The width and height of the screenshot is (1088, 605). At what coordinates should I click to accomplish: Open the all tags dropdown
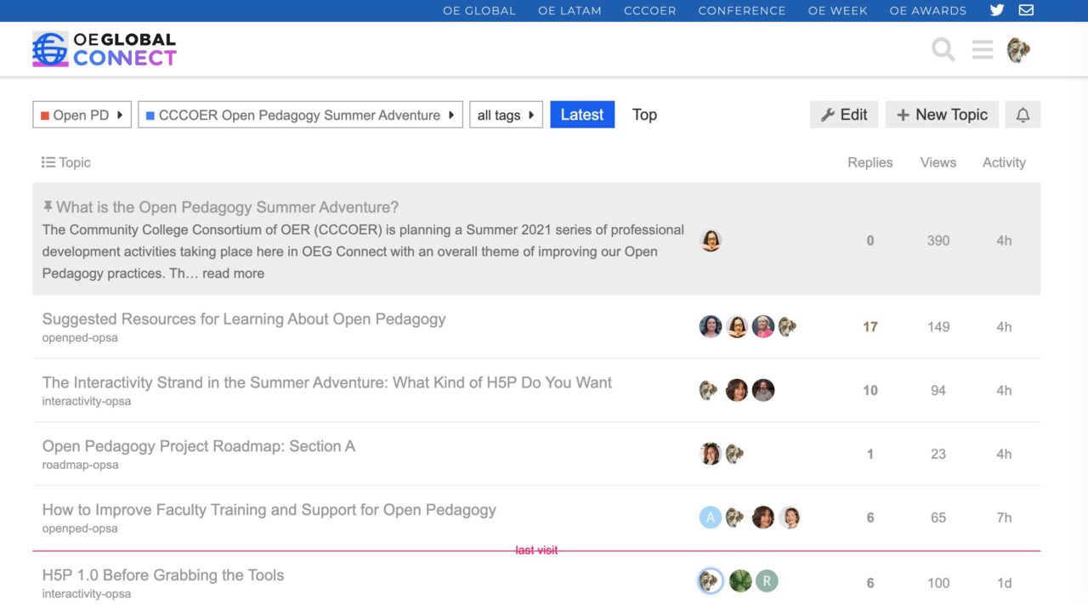pyautogui.click(x=506, y=115)
